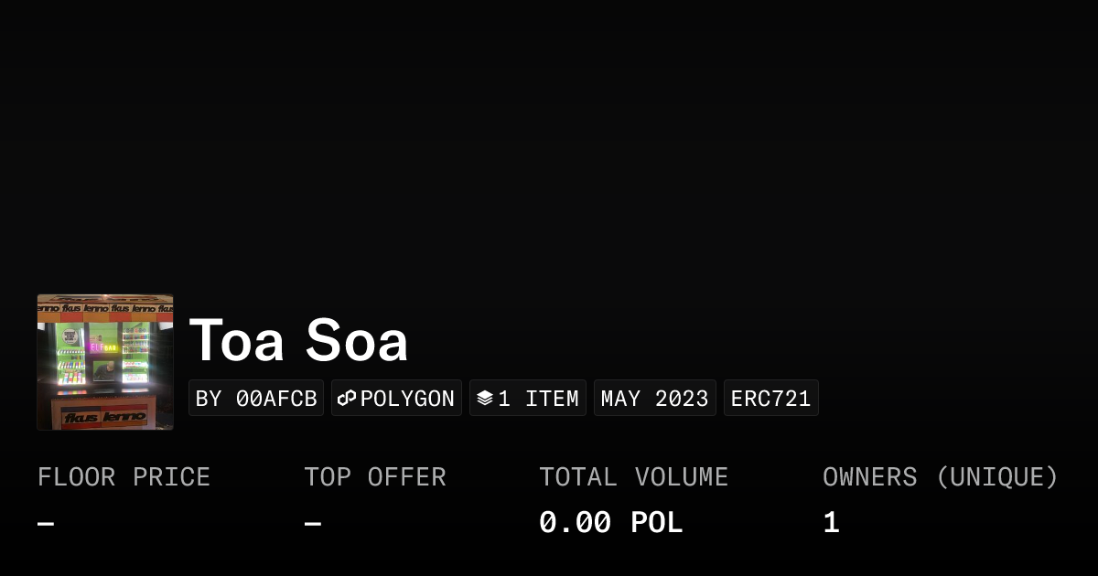Click the Toa Soa collection title
1098x576 pixels.
click(x=299, y=340)
